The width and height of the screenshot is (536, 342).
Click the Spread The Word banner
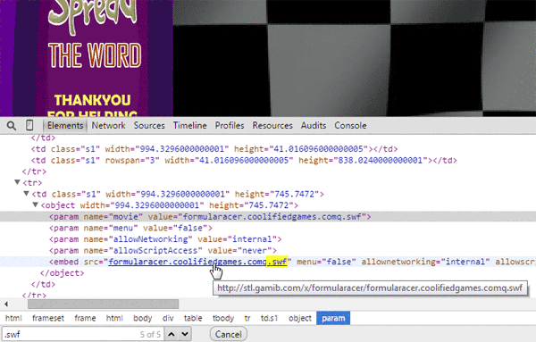coord(87,58)
